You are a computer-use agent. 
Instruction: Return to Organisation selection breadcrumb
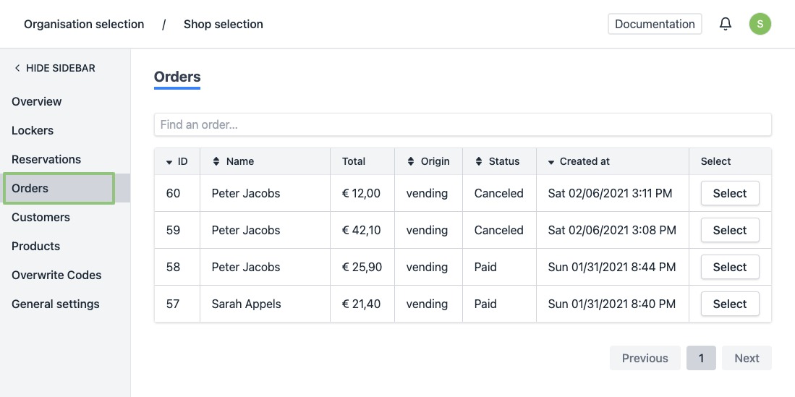(x=84, y=24)
